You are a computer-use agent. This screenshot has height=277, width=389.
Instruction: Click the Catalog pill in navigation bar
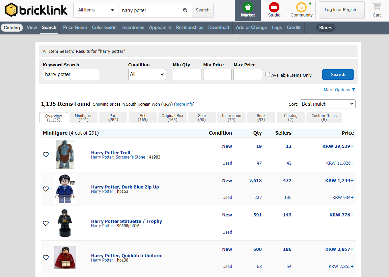point(12,28)
